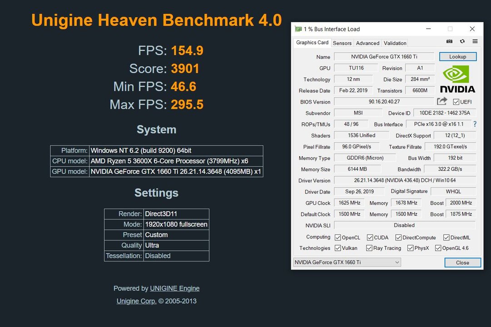This screenshot has width=491, height=327.
Task: Click the Digital Signature WHQL value
Action: click(x=453, y=191)
